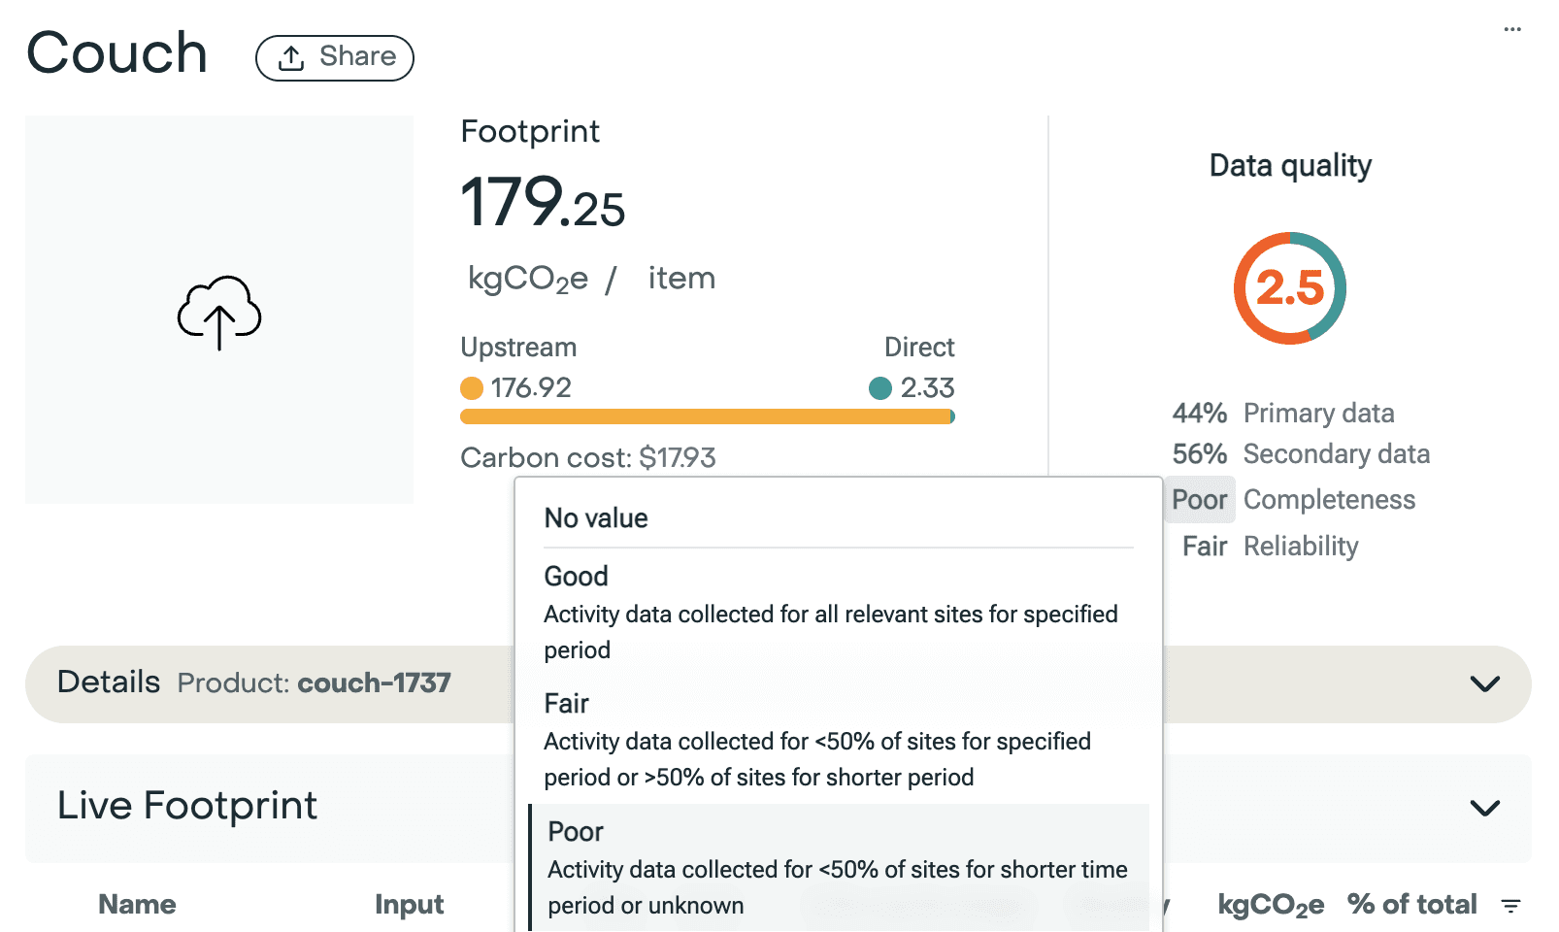Click the filter icon beside % of total

1510,906
